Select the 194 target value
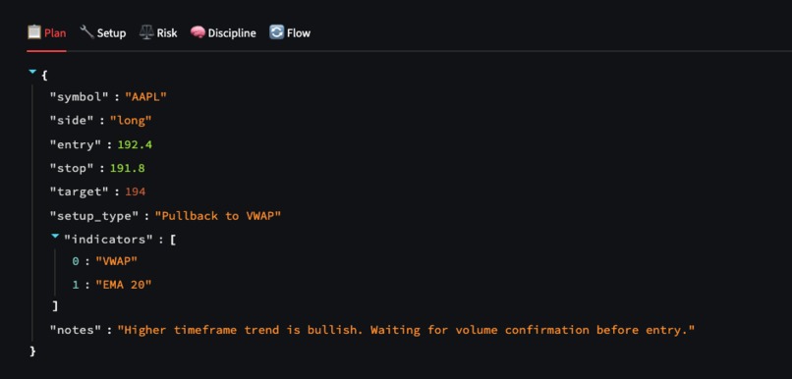 [136, 191]
